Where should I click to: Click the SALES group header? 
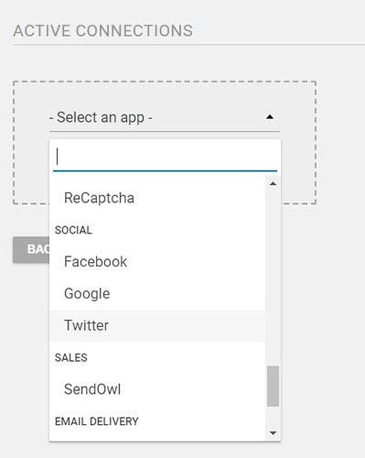pyautogui.click(x=71, y=357)
